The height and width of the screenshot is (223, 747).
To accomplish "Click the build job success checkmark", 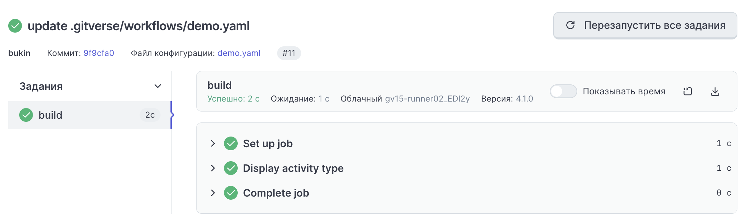I will coord(26,115).
